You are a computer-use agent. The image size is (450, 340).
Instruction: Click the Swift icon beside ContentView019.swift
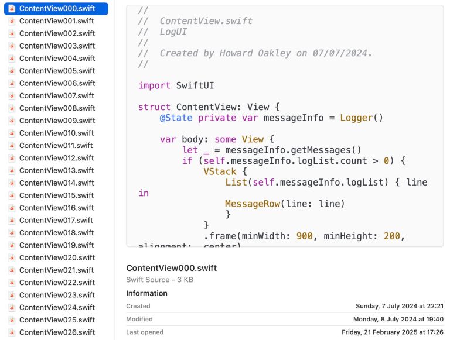point(12,245)
